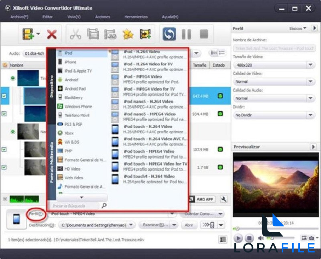Choose iPod - H.264 Video for TV profile
The height and width of the screenshot is (259, 321).
pos(149,67)
